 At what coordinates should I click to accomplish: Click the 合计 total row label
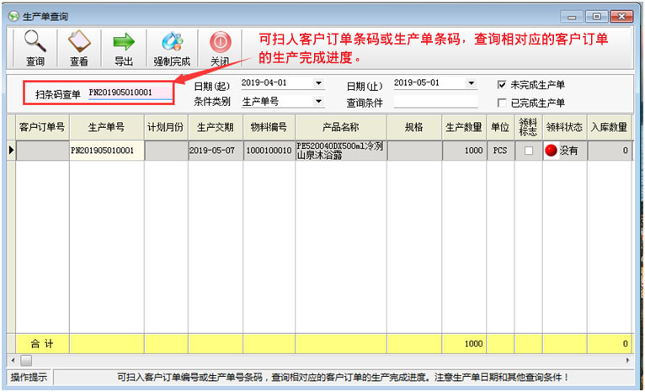42,343
